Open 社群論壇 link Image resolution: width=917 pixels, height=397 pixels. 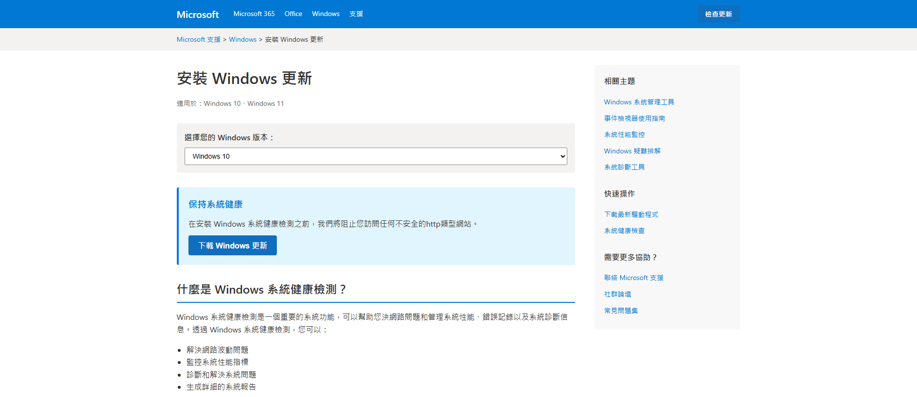(x=618, y=294)
